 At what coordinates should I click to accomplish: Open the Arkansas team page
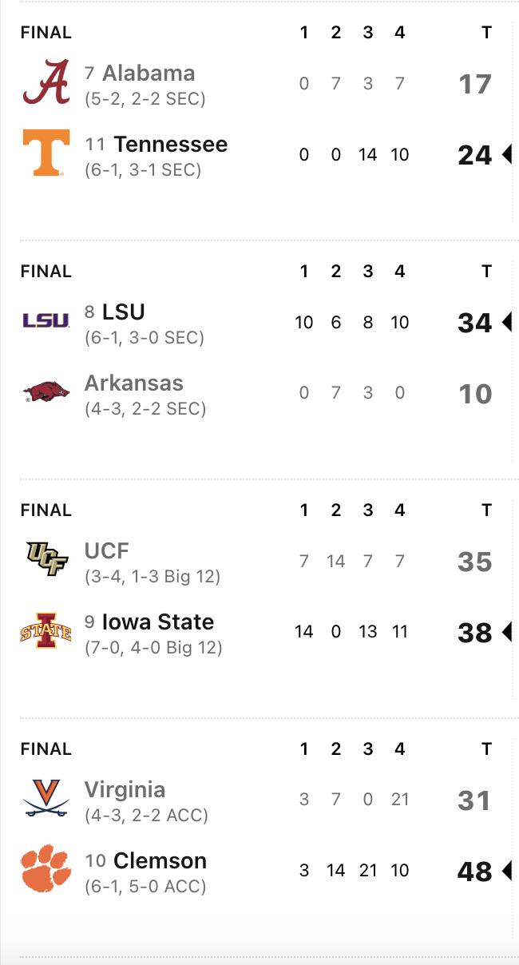tap(134, 383)
